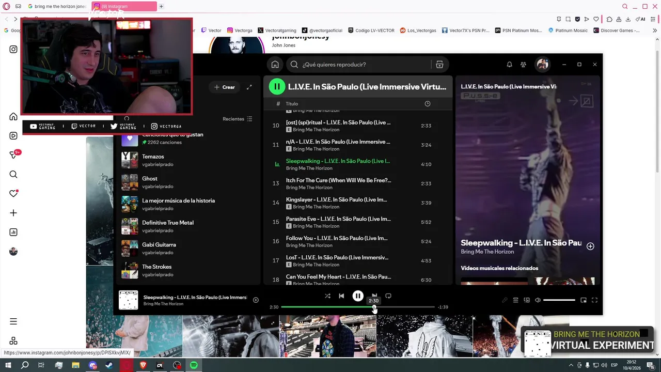The width and height of the screenshot is (661, 372).
Task: Open Spotify browse icon in the search bar
Action: tap(439, 65)
